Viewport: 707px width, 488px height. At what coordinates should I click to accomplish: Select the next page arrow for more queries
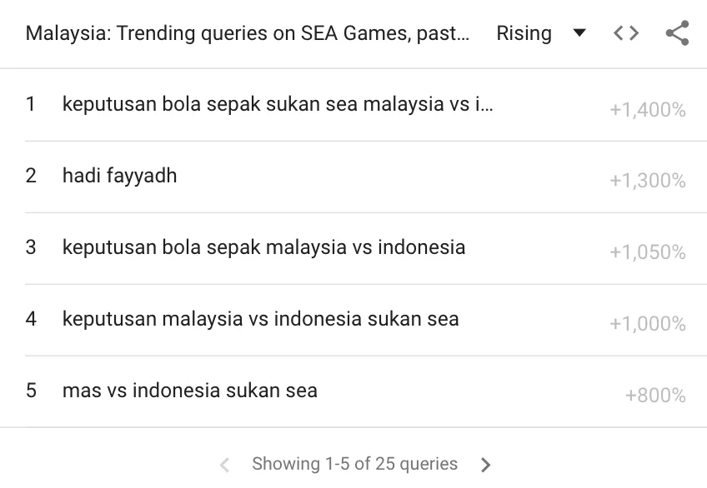tap(485, 464)
